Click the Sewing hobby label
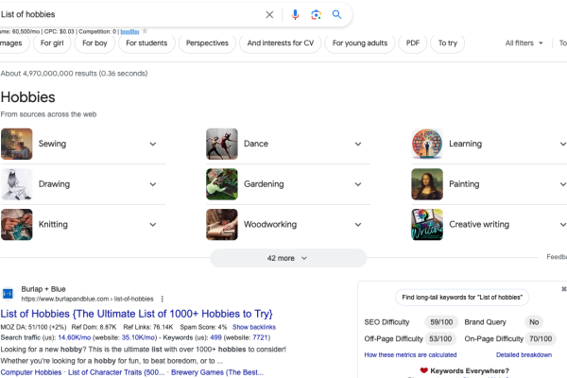The height and width of the screenshot is (378, 567). pos(52,144)
